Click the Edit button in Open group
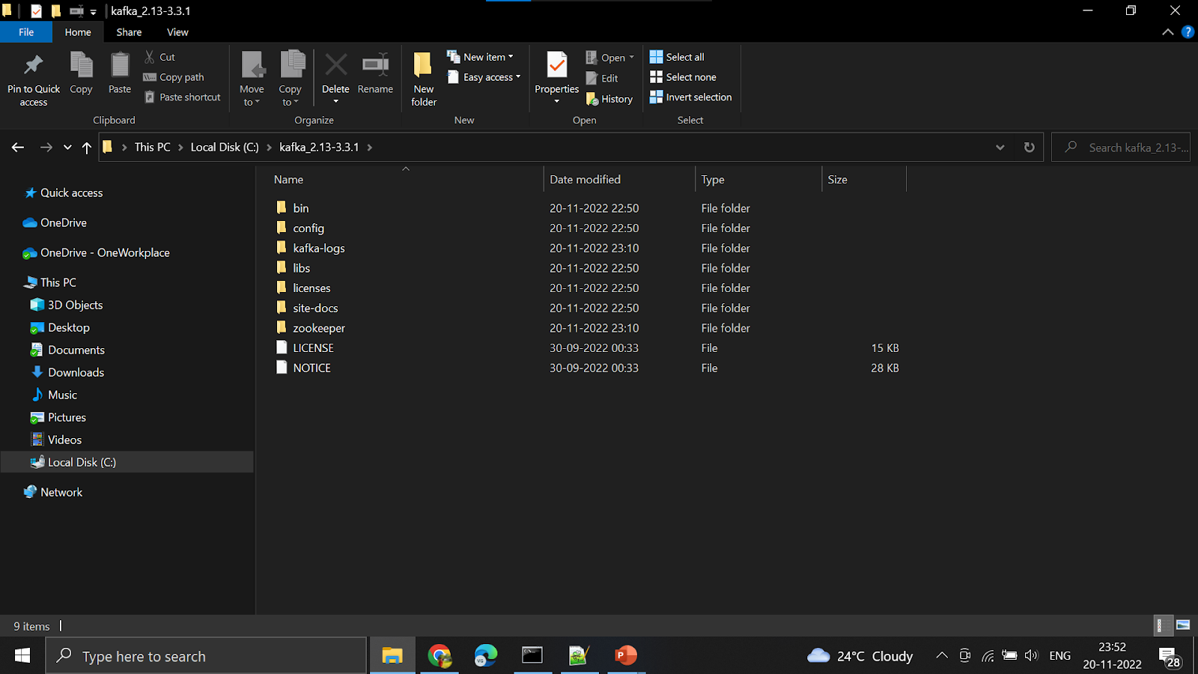 tap(602, 78)
